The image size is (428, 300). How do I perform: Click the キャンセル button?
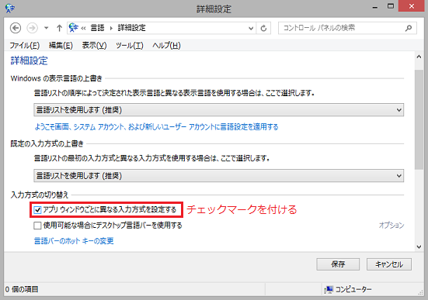[389, 264]
